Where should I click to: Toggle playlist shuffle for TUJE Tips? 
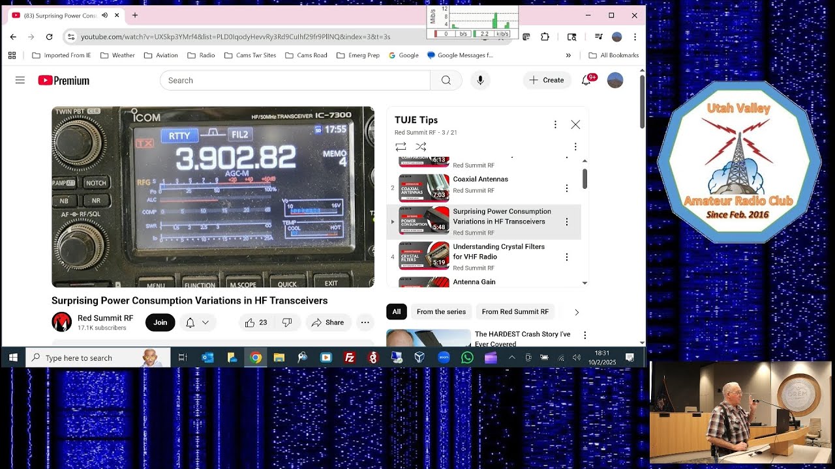click(x=421, y=147)
